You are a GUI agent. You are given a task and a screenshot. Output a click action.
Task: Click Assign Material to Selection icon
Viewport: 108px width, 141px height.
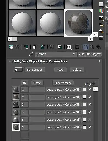click(26, 47)
